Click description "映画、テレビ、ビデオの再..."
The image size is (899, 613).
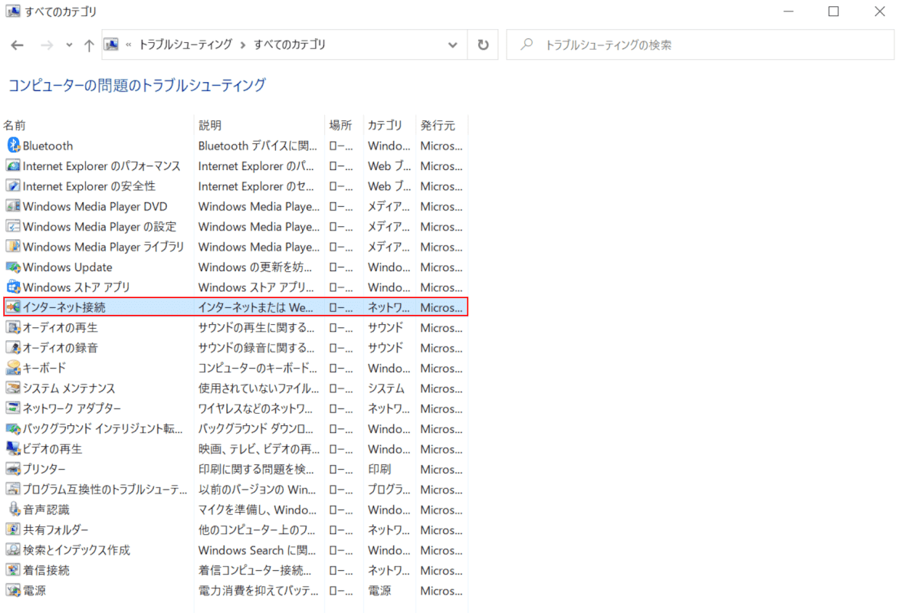point(259,448)
